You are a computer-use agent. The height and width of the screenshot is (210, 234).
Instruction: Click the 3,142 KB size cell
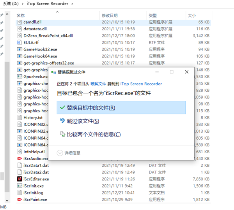(201, 35)
